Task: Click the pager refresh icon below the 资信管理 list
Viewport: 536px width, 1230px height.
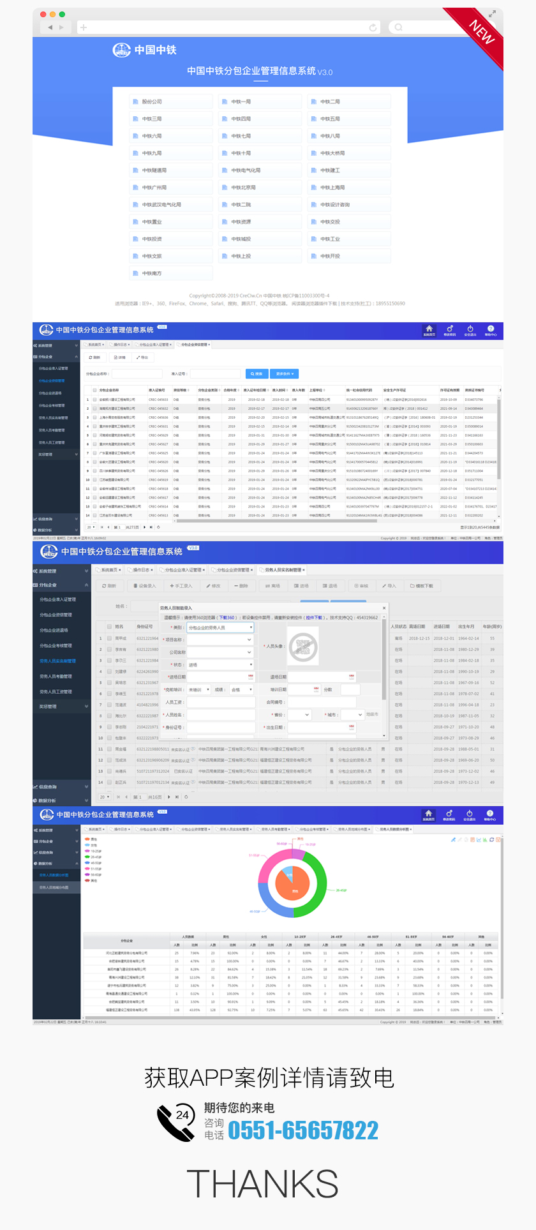Action: [158, 527]
